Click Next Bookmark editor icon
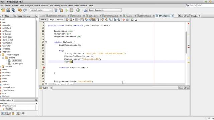Image resolution: width=214 pixels, height=120 pixels. 106,20
